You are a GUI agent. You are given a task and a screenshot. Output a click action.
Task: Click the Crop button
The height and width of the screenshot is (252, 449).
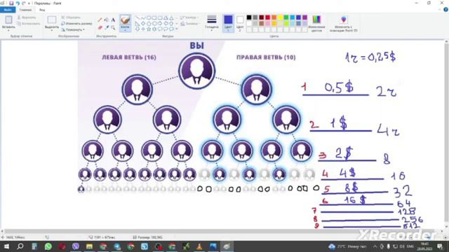coord(71,17)
